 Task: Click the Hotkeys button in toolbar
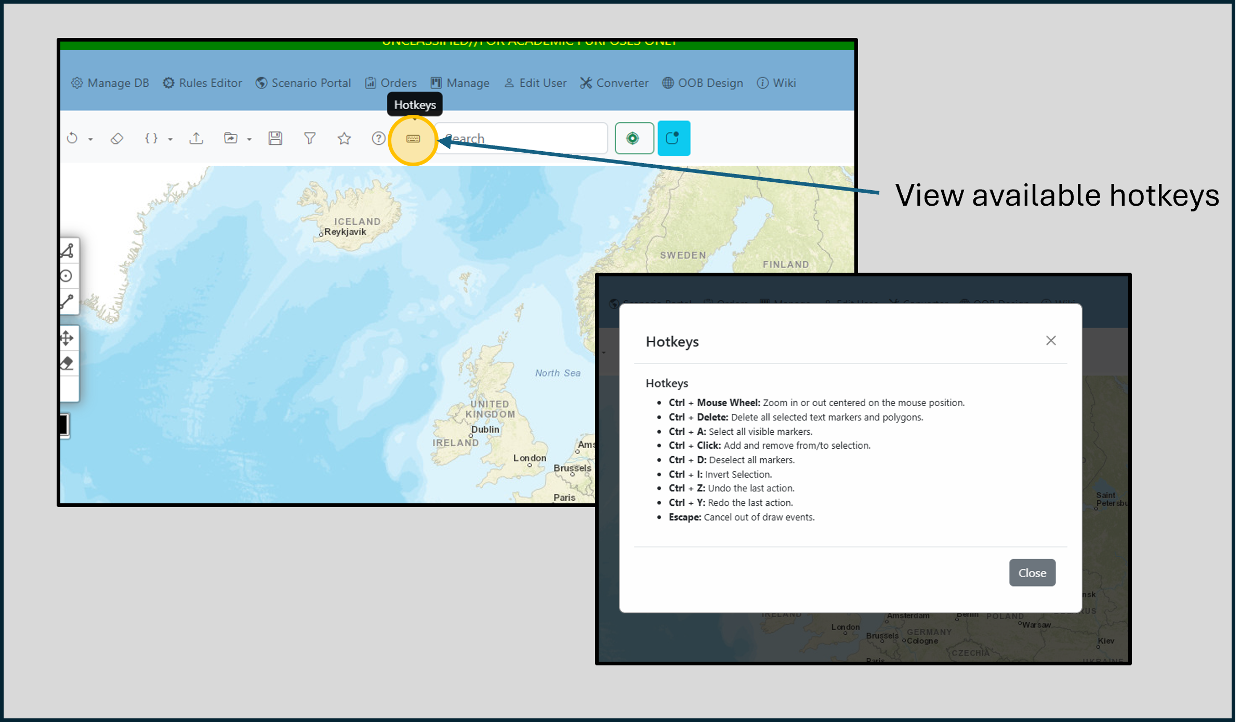click(414, 138)
